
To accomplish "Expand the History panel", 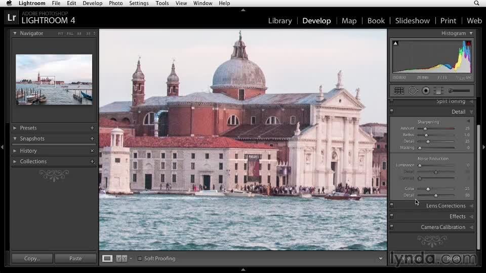I will tap(15, 151).
